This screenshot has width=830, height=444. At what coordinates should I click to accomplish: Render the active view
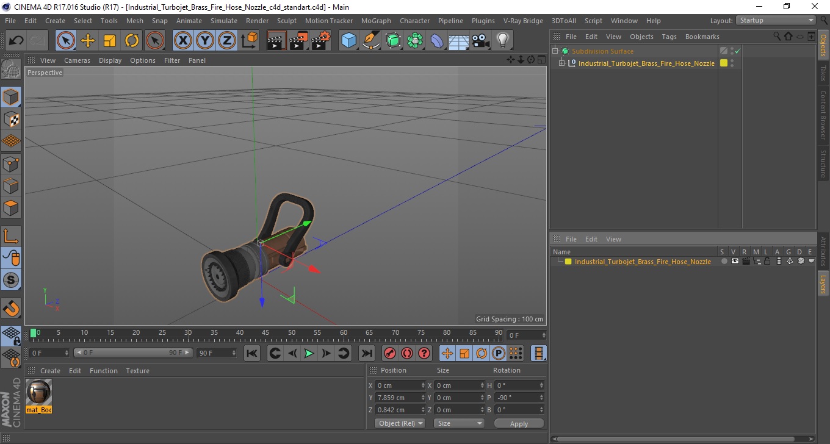[276, 41]
